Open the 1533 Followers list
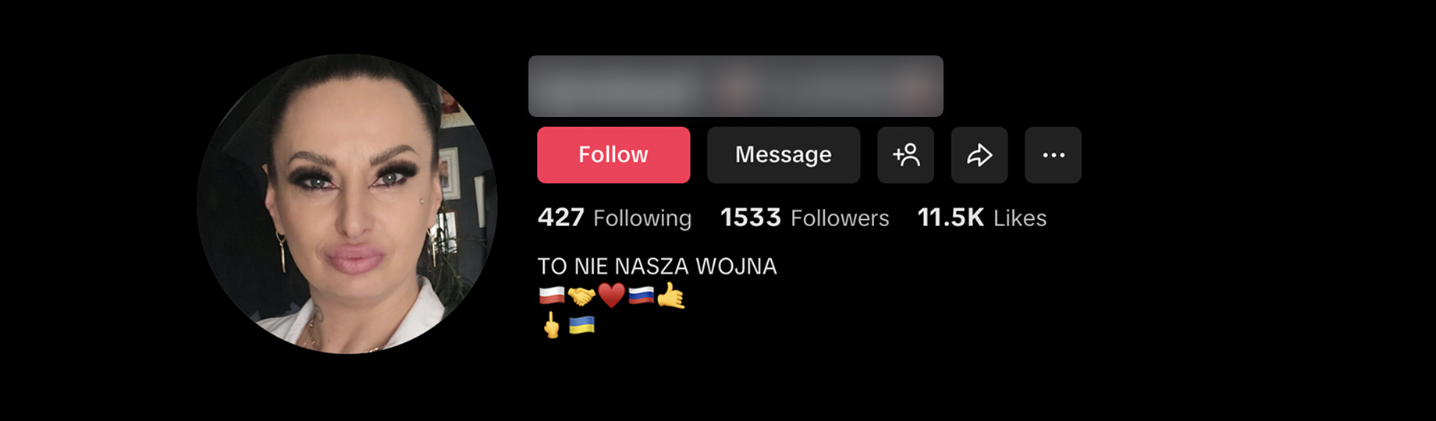 tap(805, 218)
